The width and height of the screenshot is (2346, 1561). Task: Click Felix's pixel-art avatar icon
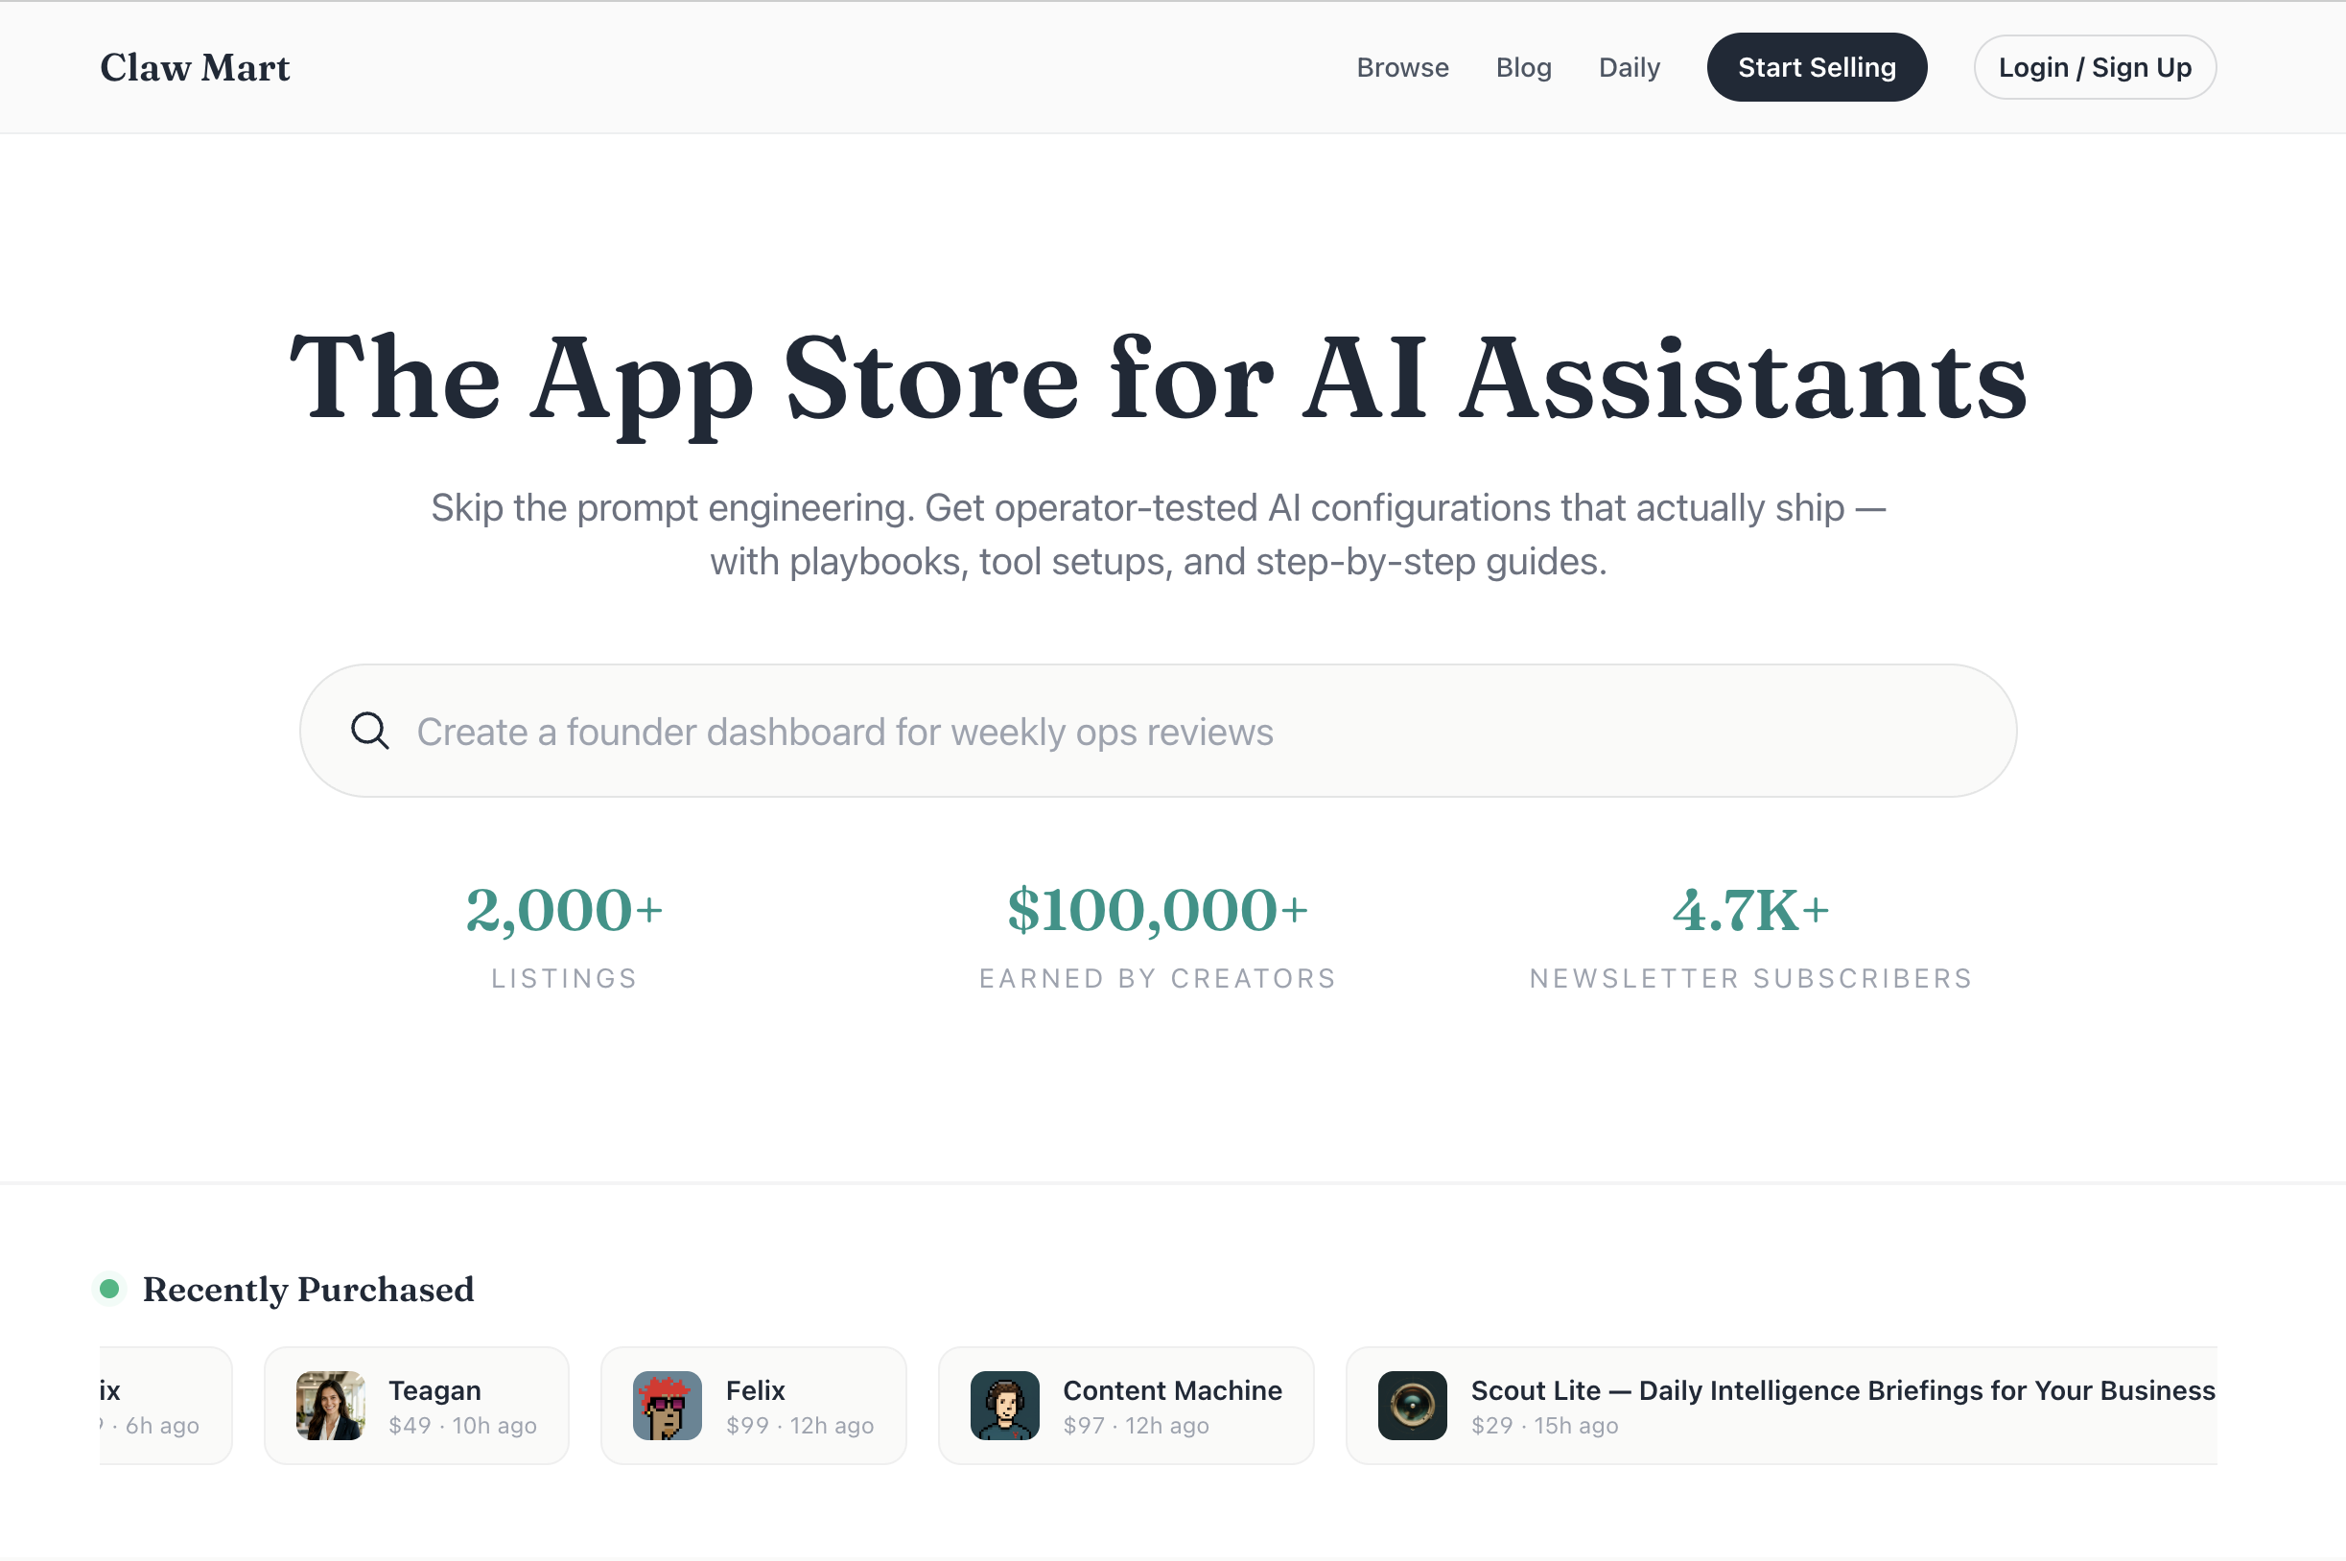(668, 1405)
